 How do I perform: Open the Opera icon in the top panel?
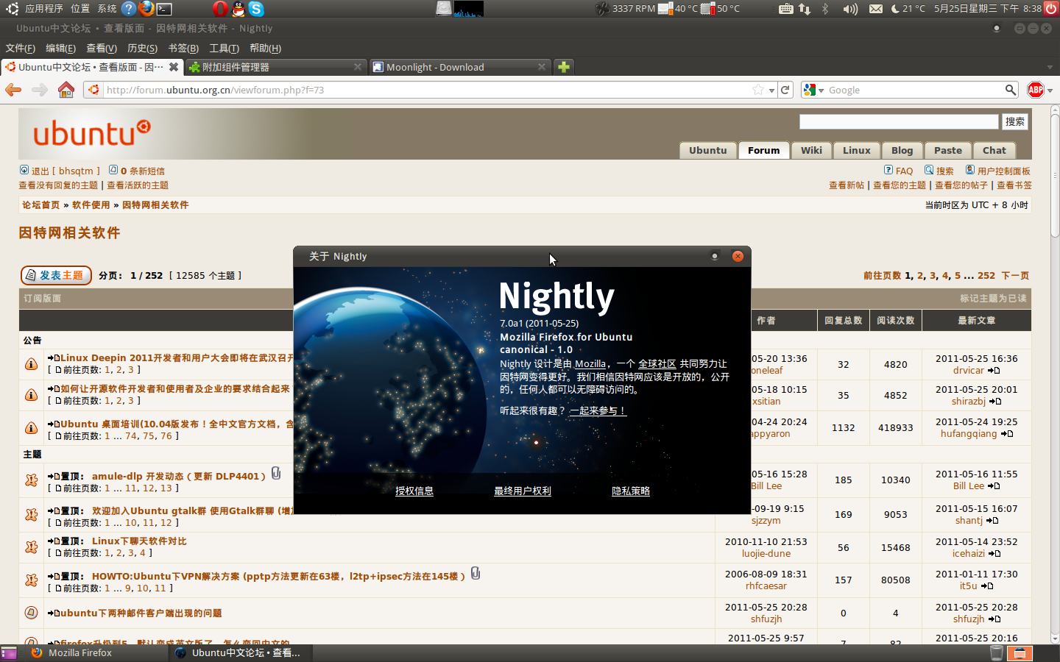click(x=220, y=9)
